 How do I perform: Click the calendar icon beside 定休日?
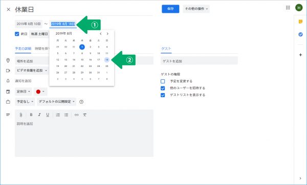click(8, 91)
